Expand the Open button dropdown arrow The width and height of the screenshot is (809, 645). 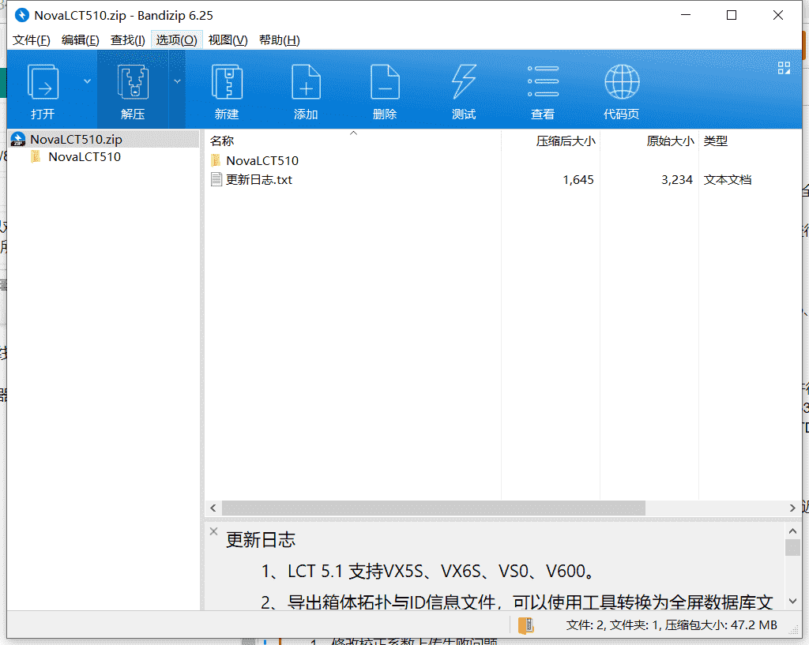(87, 81)
